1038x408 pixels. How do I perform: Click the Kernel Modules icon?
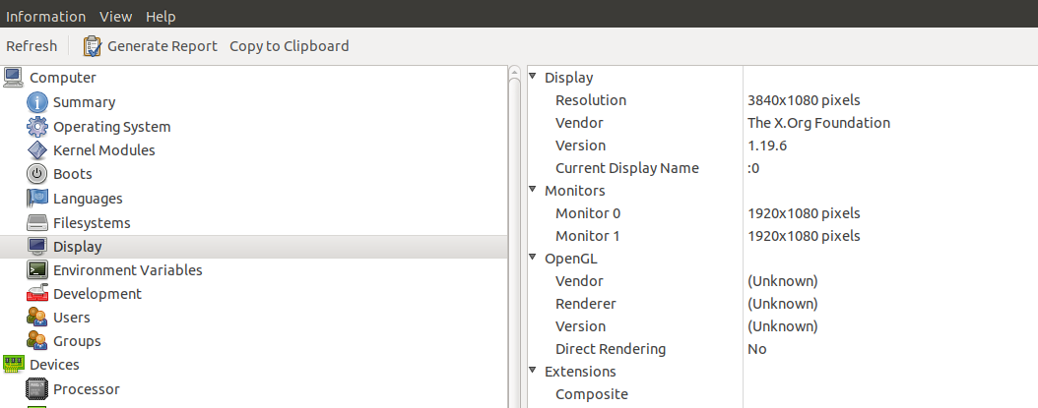coord(36,150)
